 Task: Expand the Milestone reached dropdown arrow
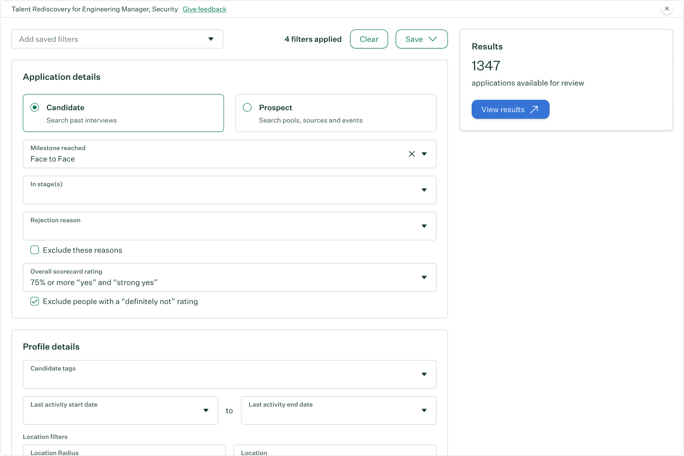424,154
